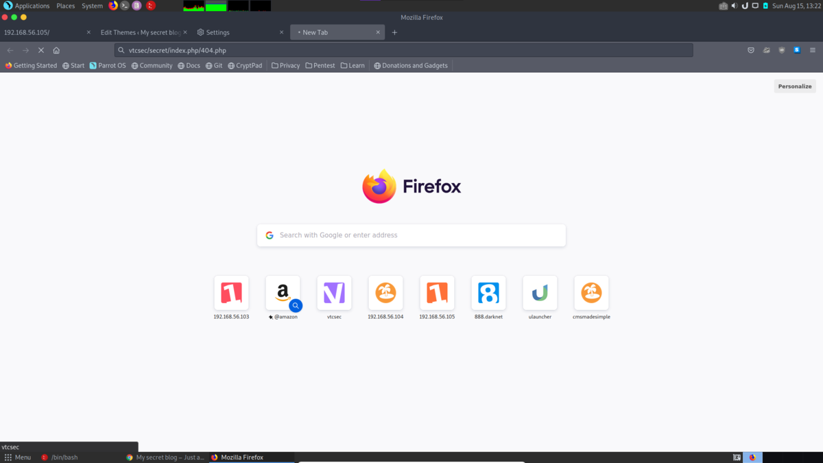The height and width of the screenshot is (463, 823).
Task: Open the Donations and Gadgets bookmark
Action: (411, 66)
